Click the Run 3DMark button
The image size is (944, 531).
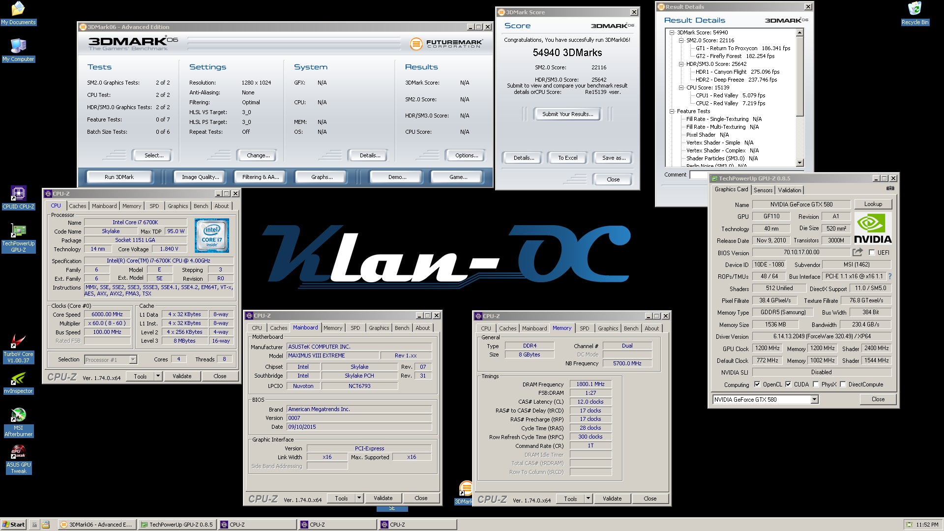tap(119, 177)
